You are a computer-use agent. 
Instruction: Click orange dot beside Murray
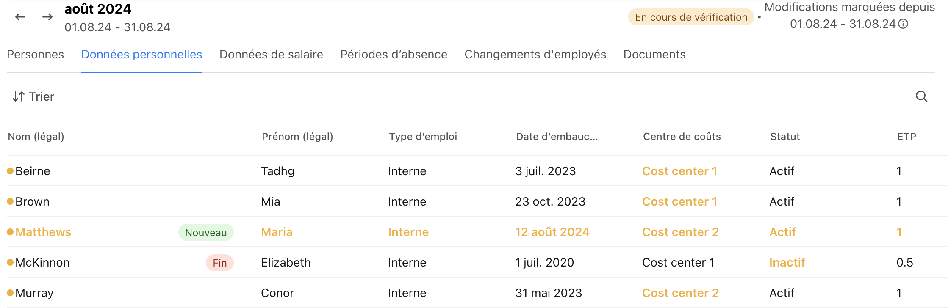coord(10,293)
